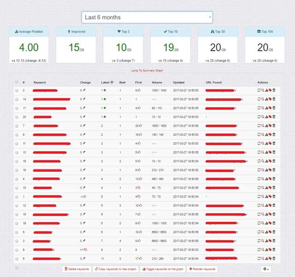Click the refresh icon for keyword #5

pyautogui.click(x=259, y=258)
